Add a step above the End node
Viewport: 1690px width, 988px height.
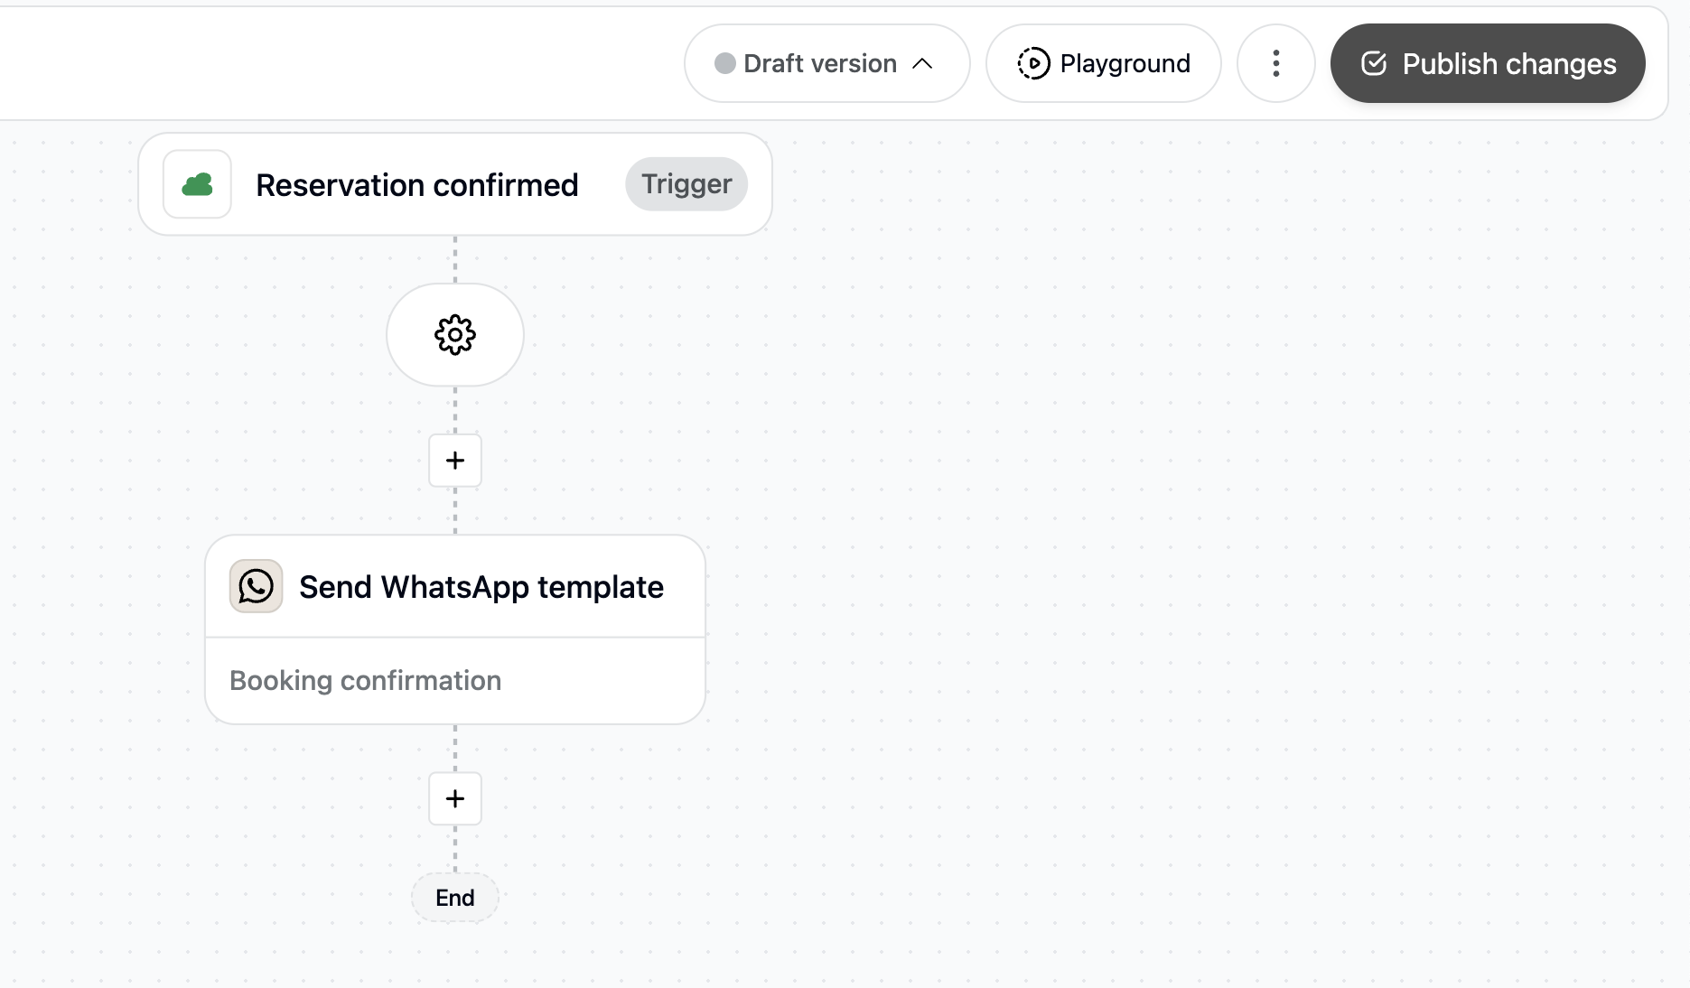[455, 798]
